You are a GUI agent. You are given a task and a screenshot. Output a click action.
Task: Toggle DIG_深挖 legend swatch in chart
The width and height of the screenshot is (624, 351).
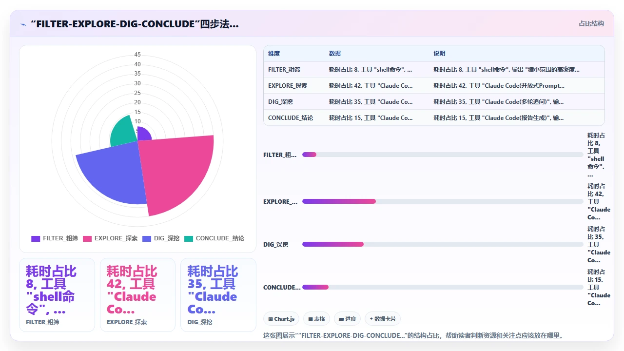coord(147,238)
